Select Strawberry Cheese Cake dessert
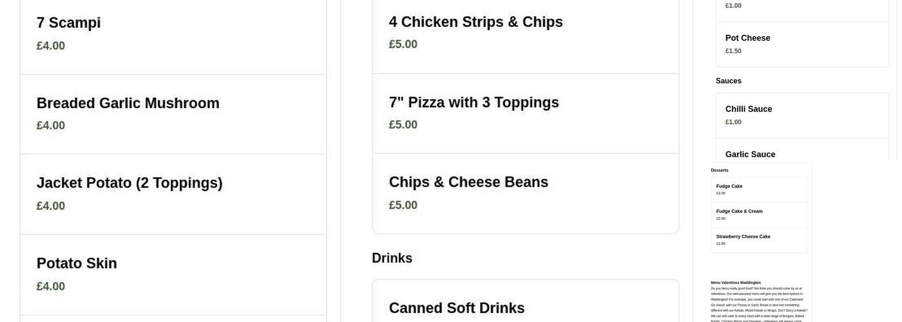Screen dimensions: 902x322 759,240
